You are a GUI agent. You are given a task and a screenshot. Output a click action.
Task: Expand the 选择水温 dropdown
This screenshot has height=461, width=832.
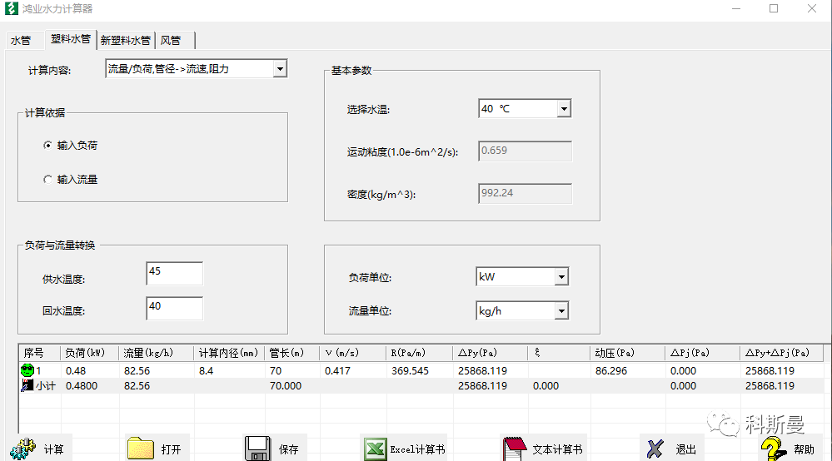click(x=564, y=109)
